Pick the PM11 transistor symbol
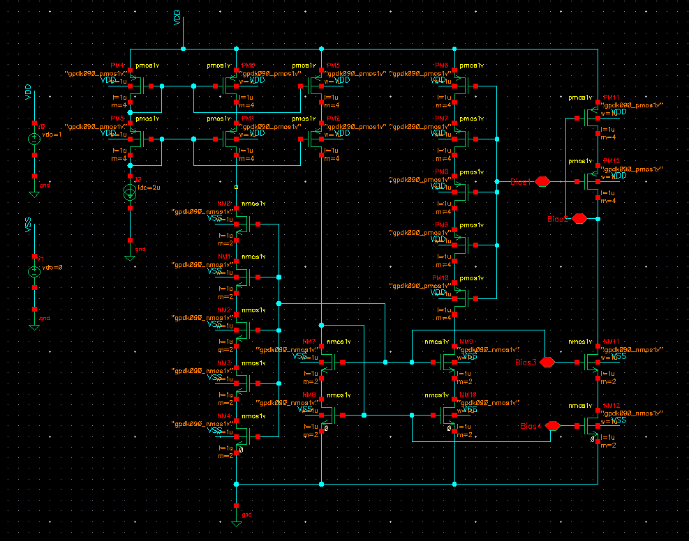This screenshot has width=689, height=541. tap(593, 119)
